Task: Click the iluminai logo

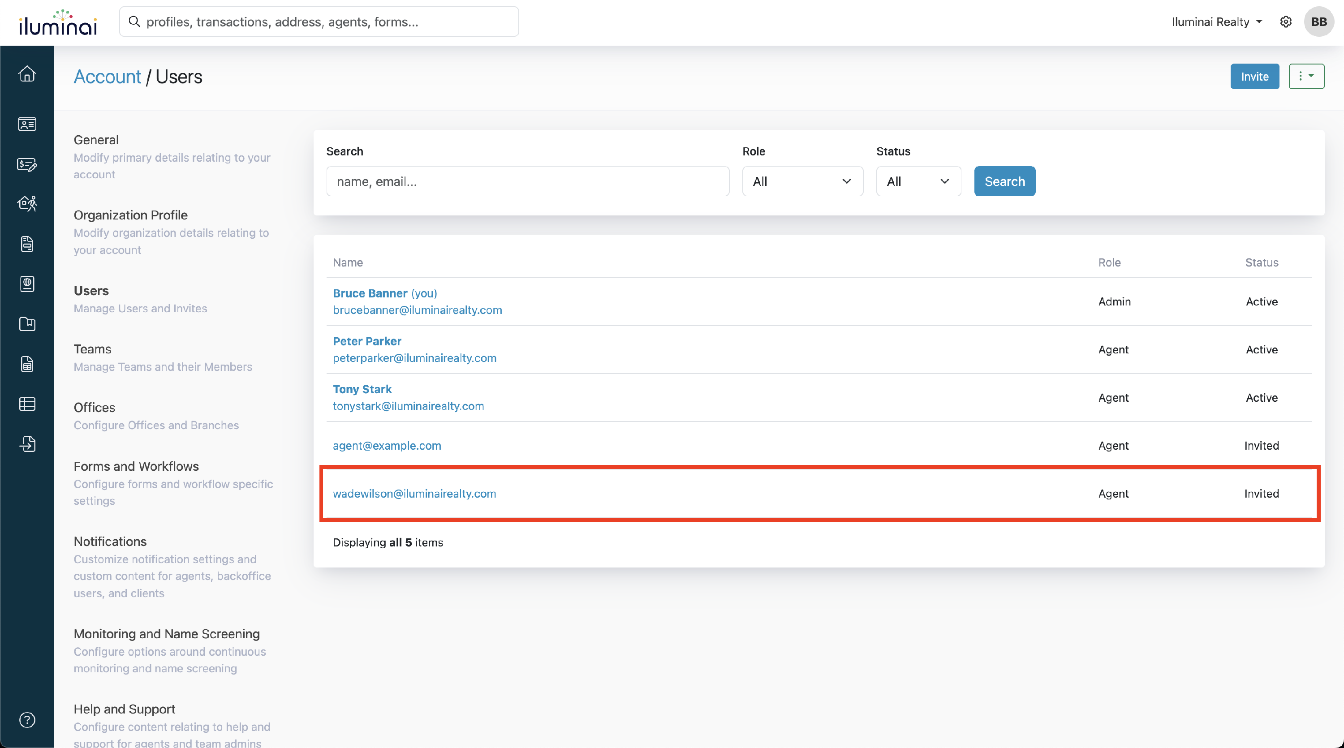Action: 58,22
